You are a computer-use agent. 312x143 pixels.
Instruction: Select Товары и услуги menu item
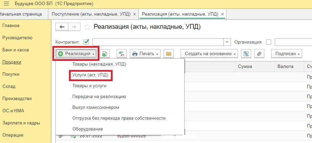(x=89, y=86)
